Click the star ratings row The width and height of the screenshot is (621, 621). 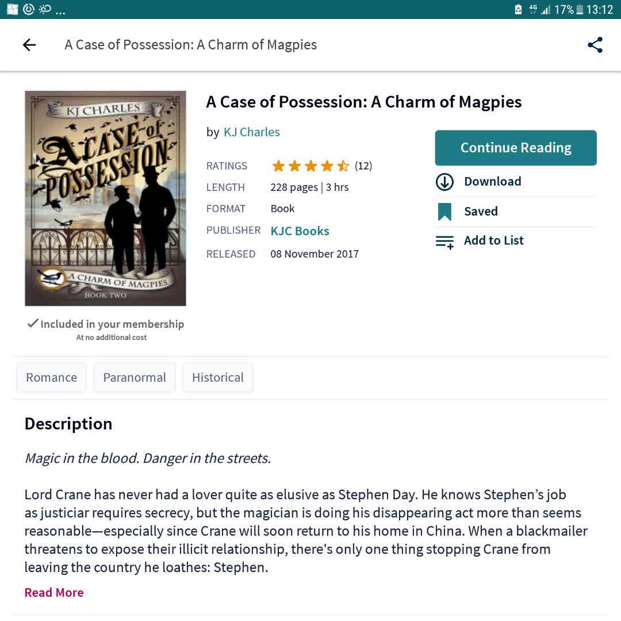tap(310, 166)
